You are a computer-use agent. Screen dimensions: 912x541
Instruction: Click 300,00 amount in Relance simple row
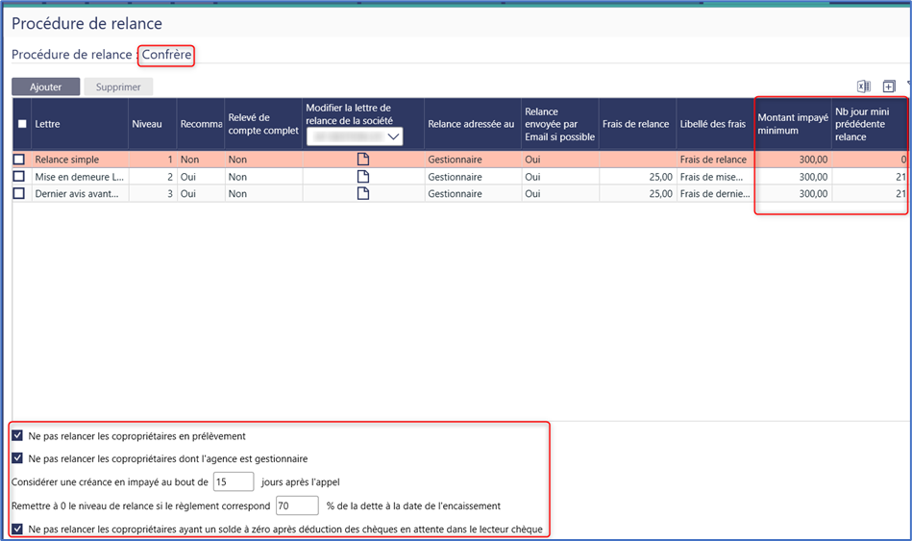(x=793, y=160)
